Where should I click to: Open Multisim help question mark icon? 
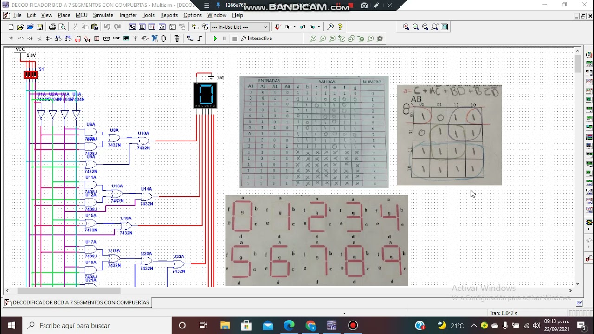pos(340,27)
